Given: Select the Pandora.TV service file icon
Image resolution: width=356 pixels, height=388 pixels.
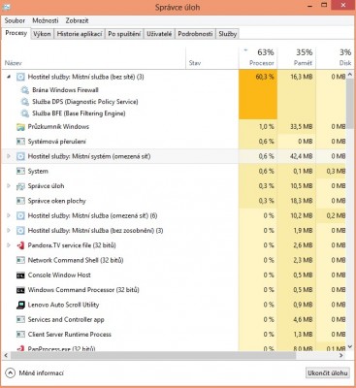Looking at the screenshot, I should pos(20,245).
